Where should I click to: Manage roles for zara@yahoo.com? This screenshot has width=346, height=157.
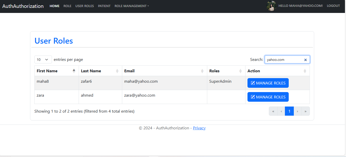click(x=268, y=97)
